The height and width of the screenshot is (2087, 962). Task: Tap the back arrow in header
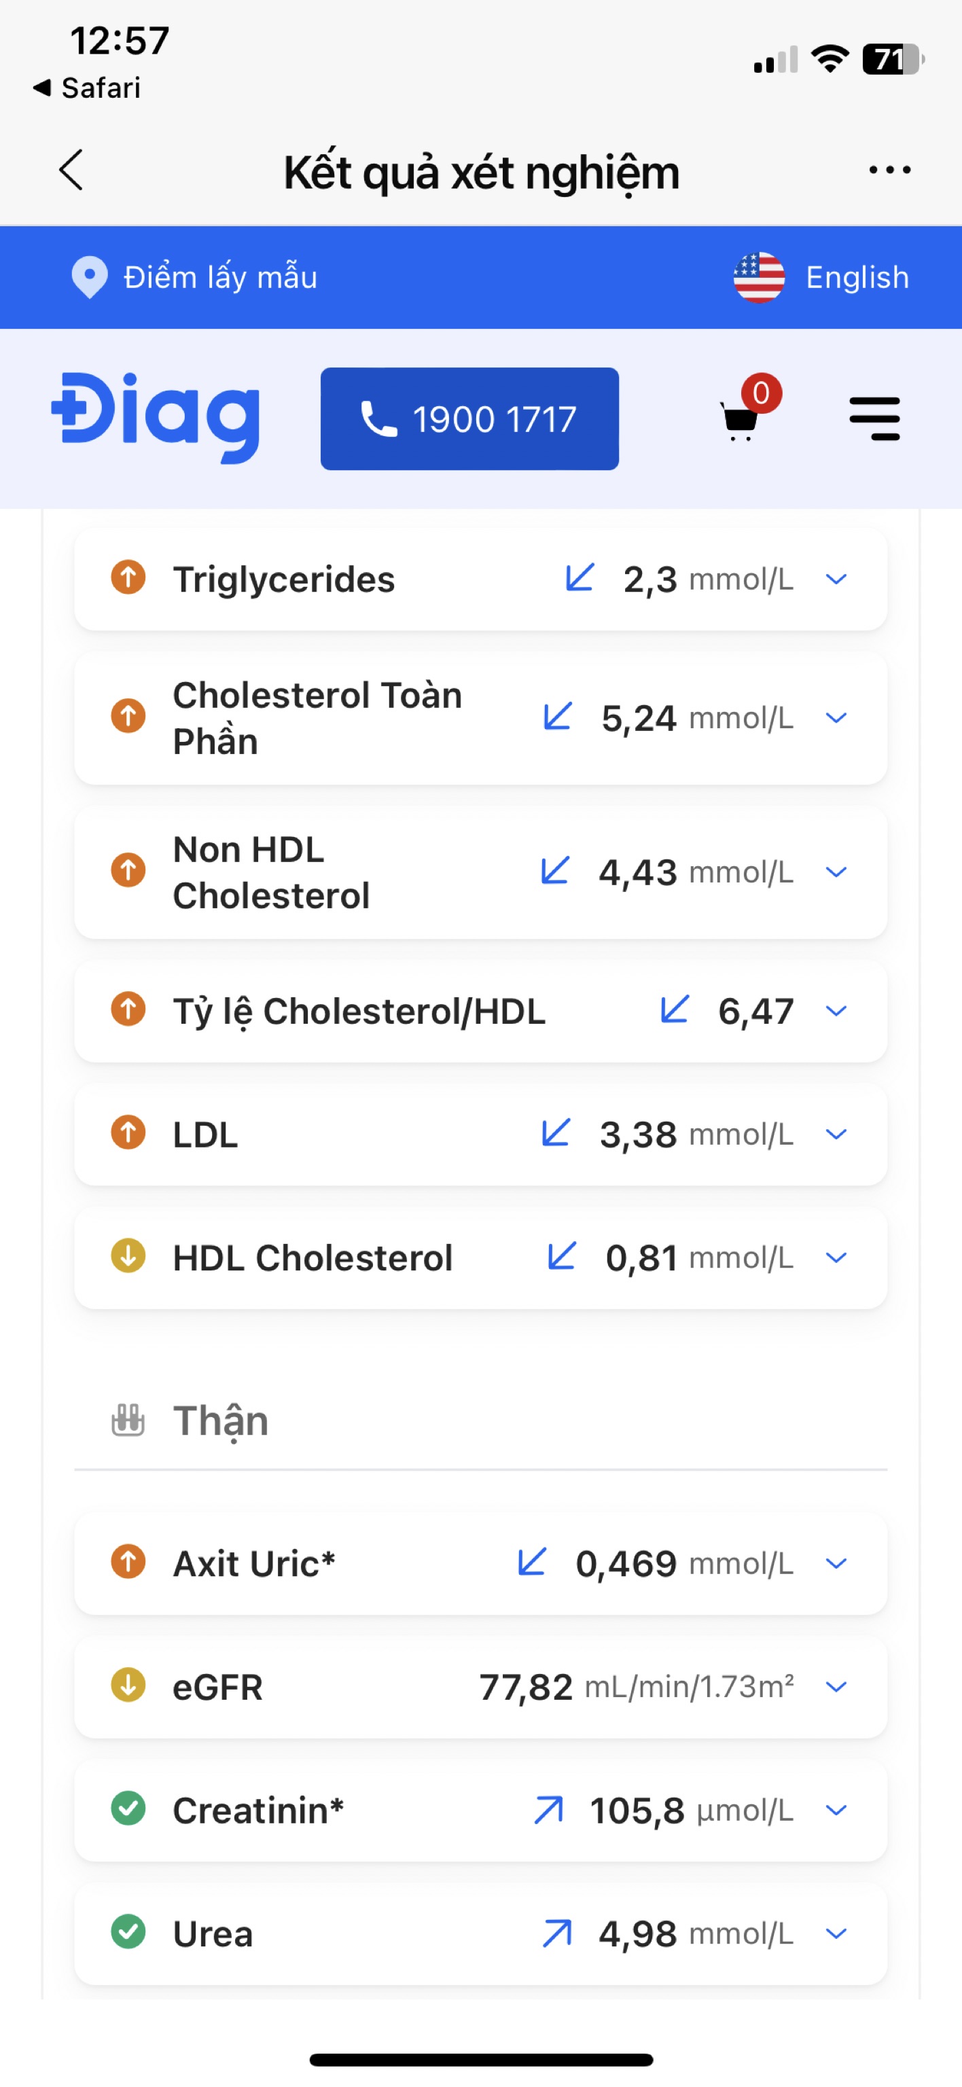[x=71, y=170]
